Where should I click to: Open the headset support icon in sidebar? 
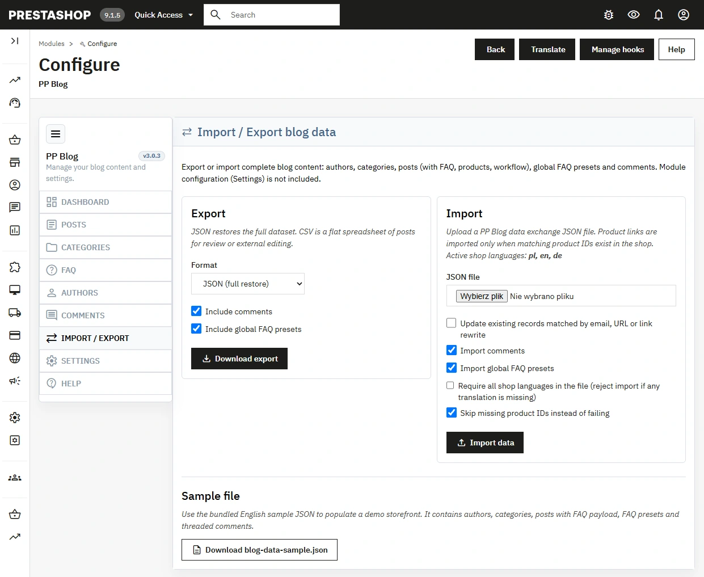[x=15, y=103]
